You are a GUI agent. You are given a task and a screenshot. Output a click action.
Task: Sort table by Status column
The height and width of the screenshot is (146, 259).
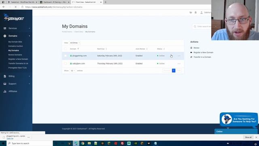point(161,49)
